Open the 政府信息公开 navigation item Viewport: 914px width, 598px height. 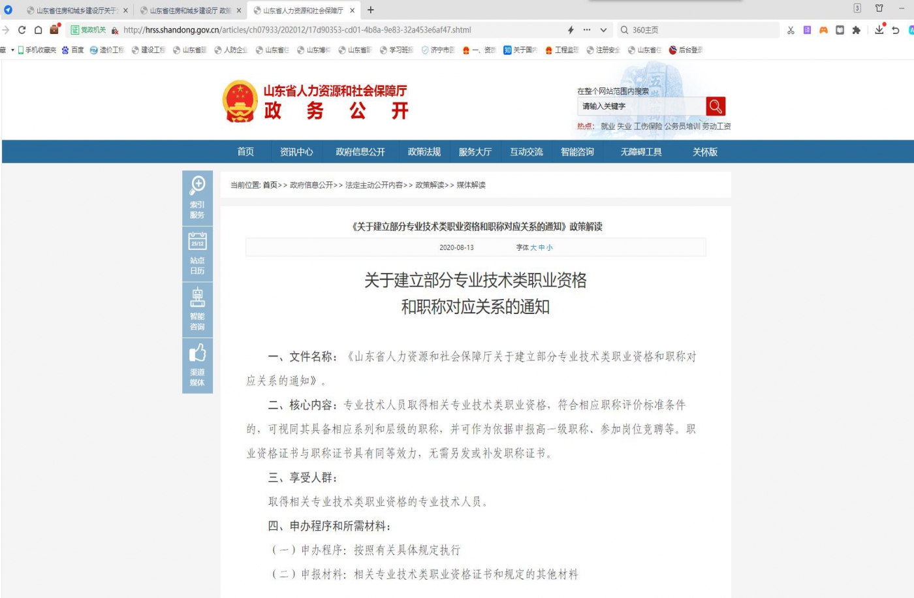click(360, 151)
